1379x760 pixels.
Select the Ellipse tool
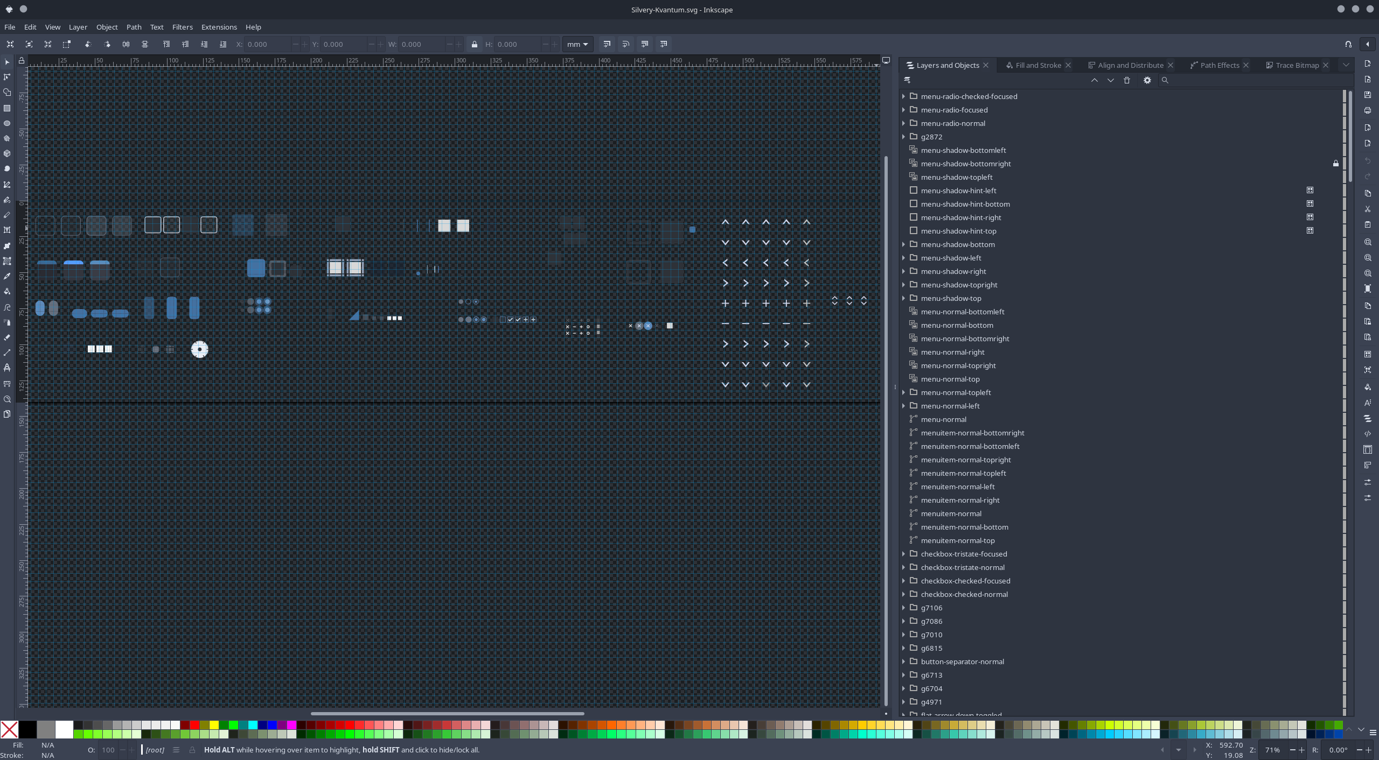point(7,123)
